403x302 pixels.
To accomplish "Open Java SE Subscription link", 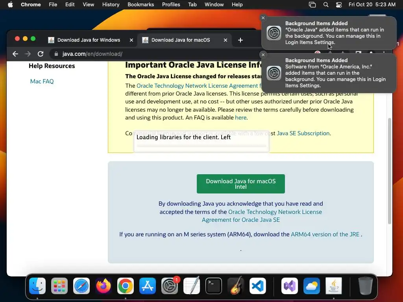I will (x=303, y=133).
